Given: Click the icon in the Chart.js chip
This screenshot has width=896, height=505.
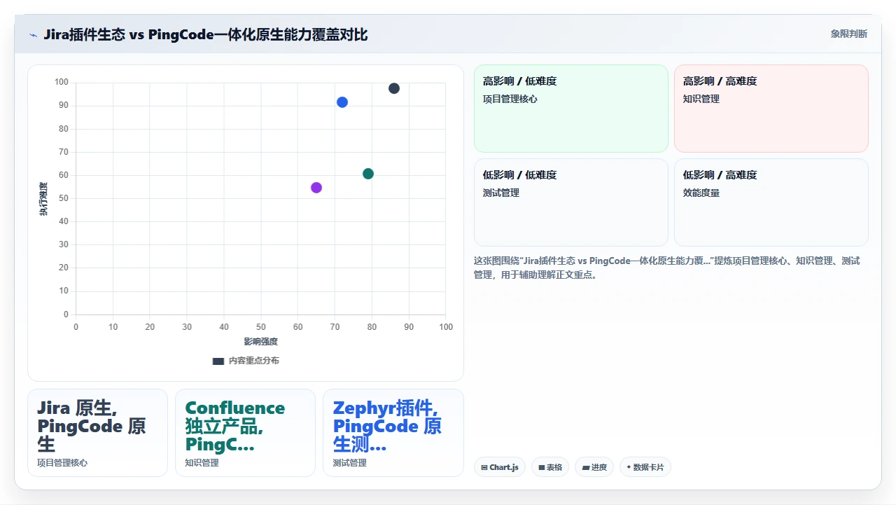Looking at the screenshot, I should coord(484,468).
